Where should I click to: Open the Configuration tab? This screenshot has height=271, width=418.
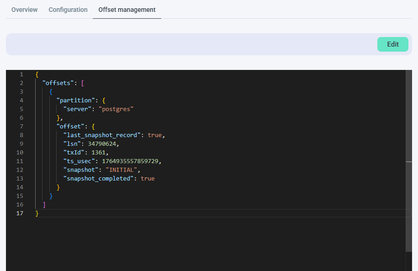[68, 10]
